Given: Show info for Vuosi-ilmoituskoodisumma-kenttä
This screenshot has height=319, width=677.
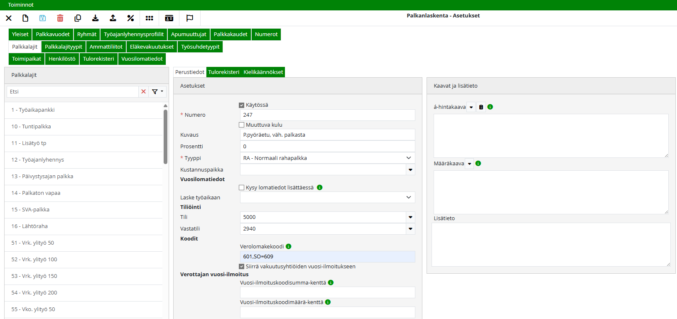Looking at the screenshot, I should point(331,282).
